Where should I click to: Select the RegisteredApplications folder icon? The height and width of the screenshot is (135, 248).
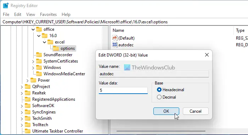coord(28,99)
